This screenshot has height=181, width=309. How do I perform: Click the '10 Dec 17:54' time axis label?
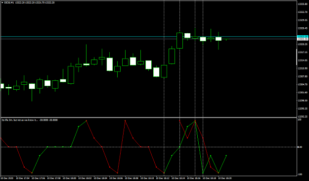pyautogui.click(x=23, y=178)
